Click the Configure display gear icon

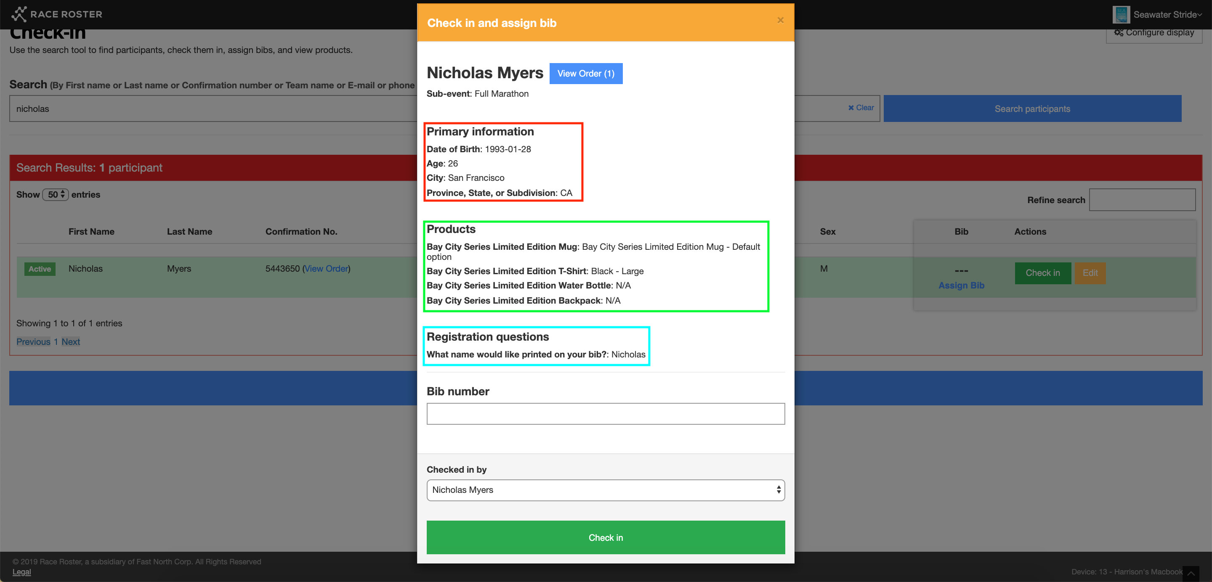pyautogui.click(x=1119, y=32)
